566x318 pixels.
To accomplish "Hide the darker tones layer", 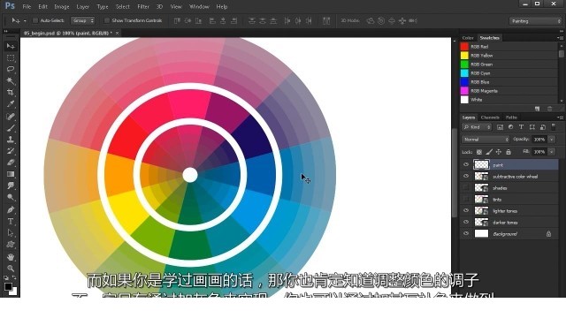I will [x=466, y=223].
